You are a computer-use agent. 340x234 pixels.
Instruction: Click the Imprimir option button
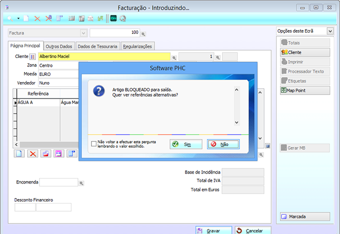tap(305, 62)
